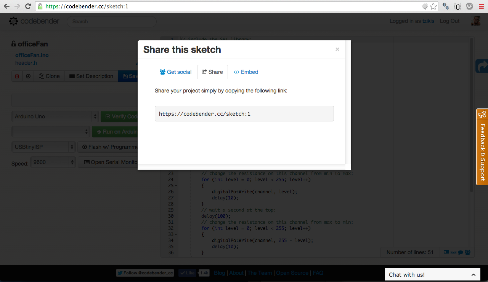Open the Blog footer link
488x282 pixels.
pos(220,273)
